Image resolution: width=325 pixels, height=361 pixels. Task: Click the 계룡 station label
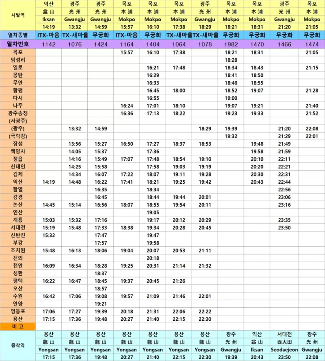tap(18, 220)
